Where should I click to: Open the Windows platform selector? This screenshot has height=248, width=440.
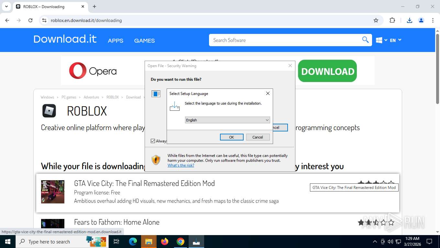(x=382, y=40)
